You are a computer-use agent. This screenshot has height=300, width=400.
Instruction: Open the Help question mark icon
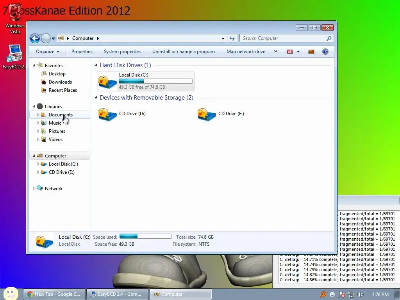coord(325,52)
